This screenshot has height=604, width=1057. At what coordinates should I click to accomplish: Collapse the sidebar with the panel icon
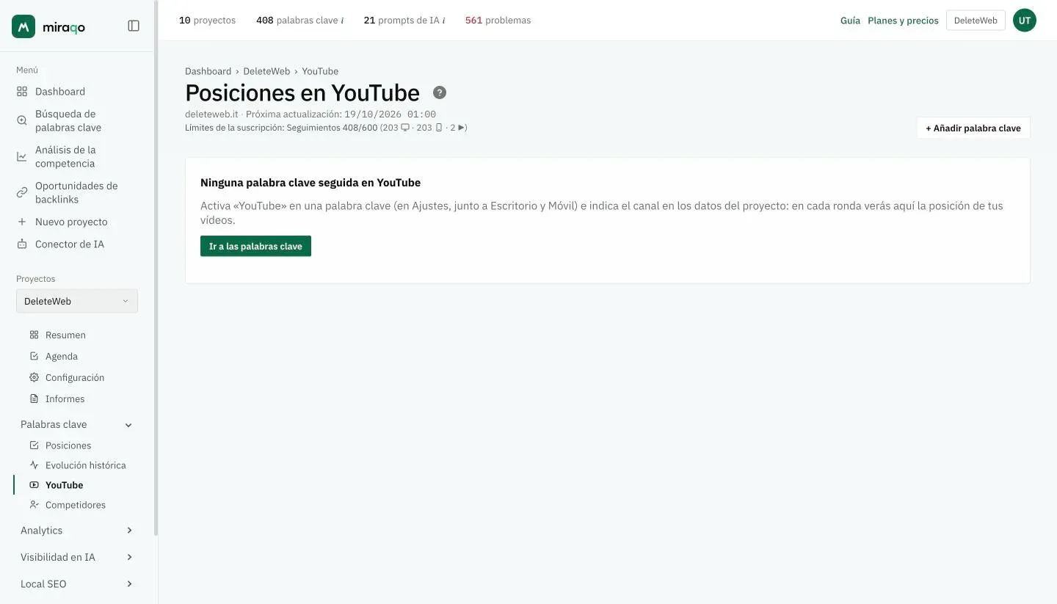click(x=134, y=26)
